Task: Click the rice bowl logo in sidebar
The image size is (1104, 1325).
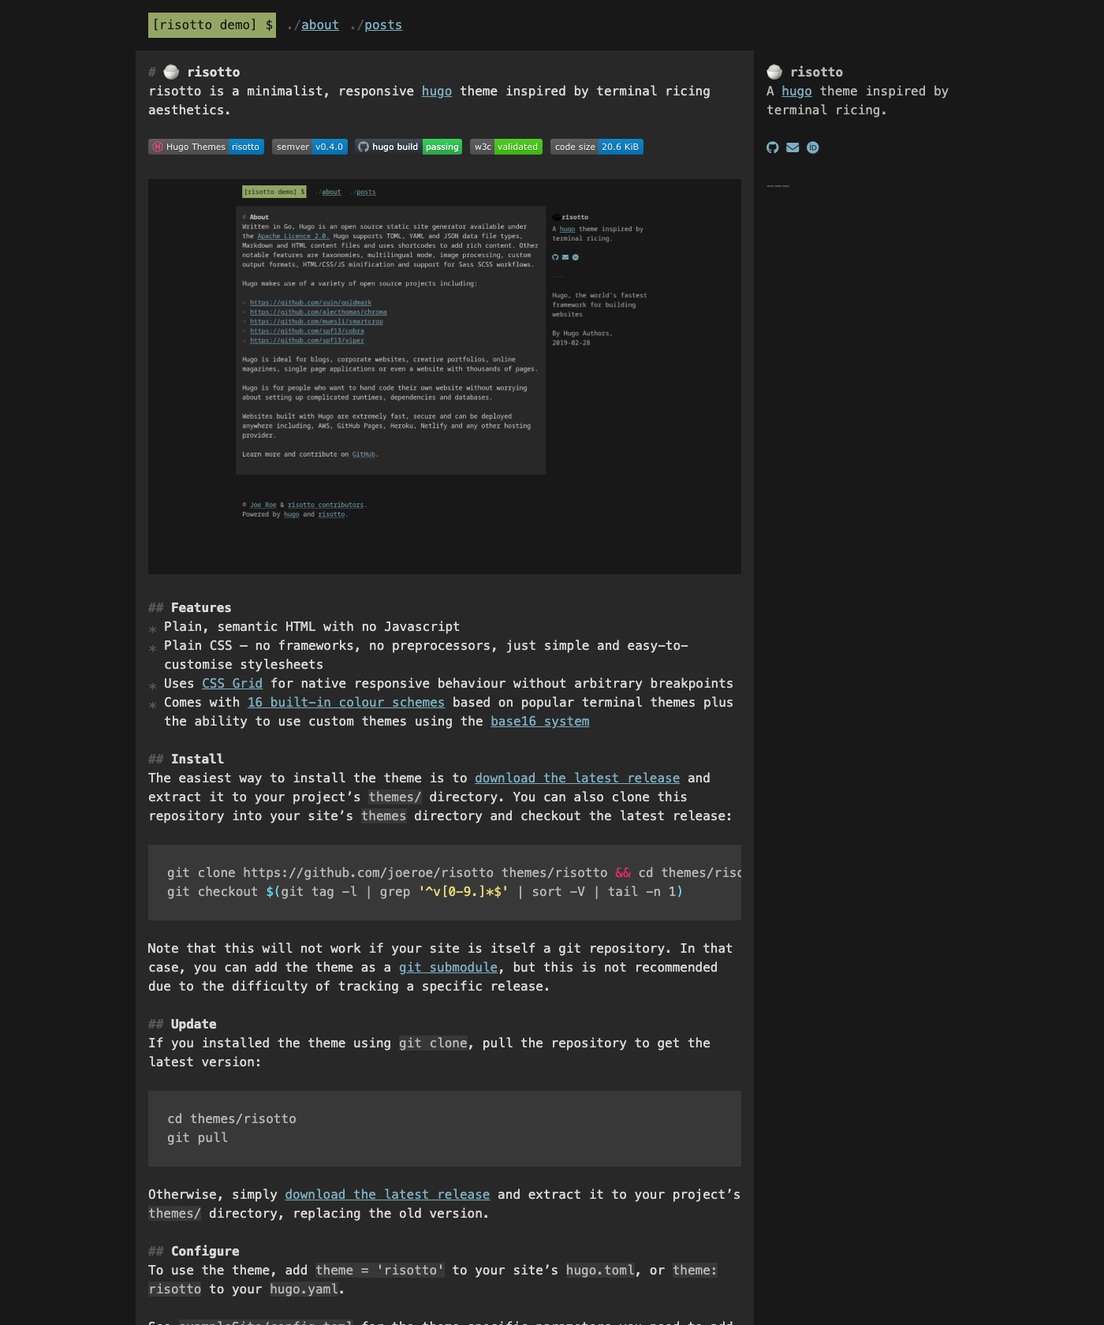Action: click(774, 72)
